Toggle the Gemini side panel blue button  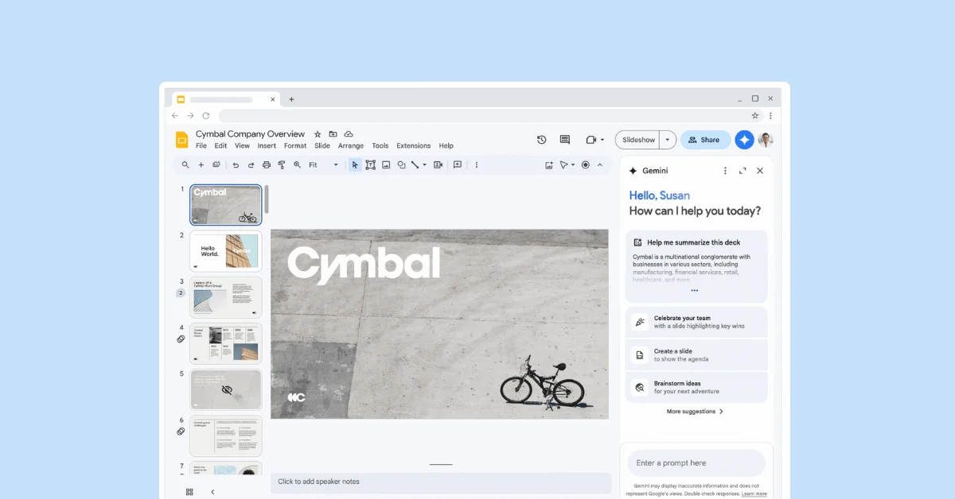pyautogui.click(x=744, y=140)
